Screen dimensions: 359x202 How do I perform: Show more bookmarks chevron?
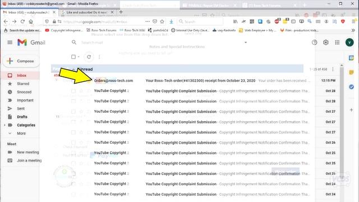353,30
